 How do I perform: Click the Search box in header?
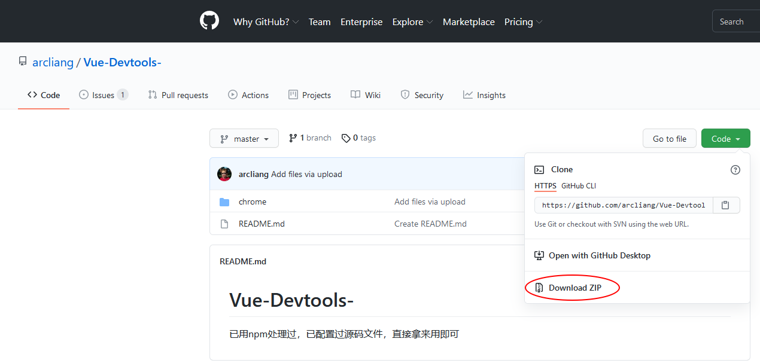point(736,22)
